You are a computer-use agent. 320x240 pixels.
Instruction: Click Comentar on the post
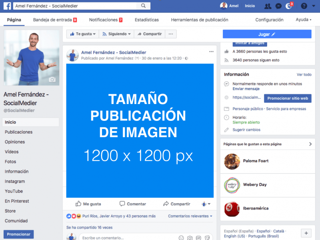point(133,204)
